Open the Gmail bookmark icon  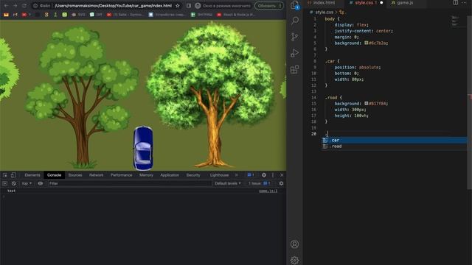tap(15, 15)
